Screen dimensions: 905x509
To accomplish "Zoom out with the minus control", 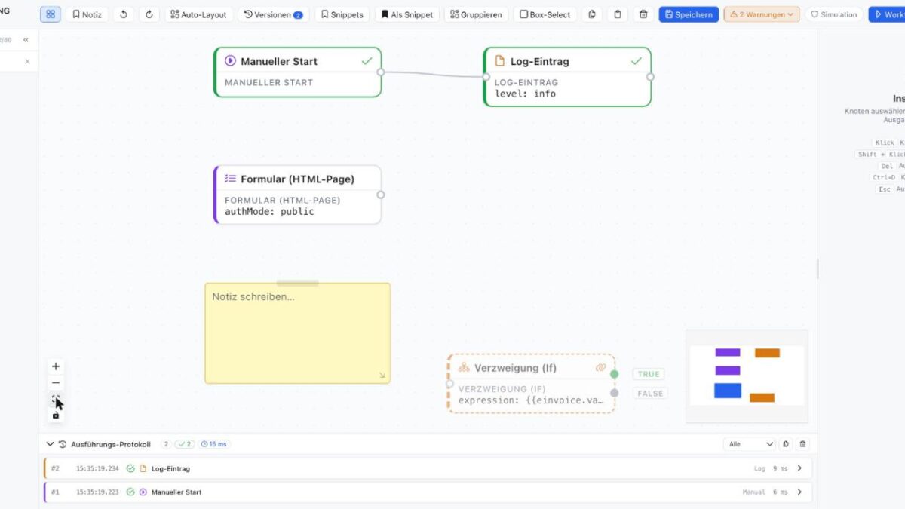I will point(56,383).
